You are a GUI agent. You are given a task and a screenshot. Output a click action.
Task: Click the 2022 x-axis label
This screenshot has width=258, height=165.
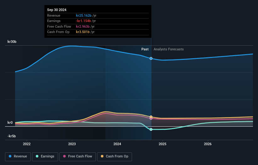click(x=27, y=144)
